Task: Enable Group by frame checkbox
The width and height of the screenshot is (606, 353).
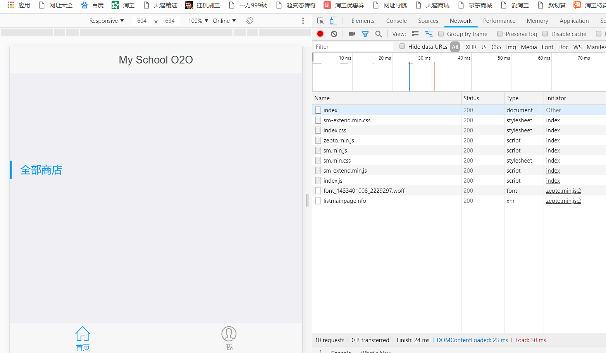Action: [x=441, y=34]
